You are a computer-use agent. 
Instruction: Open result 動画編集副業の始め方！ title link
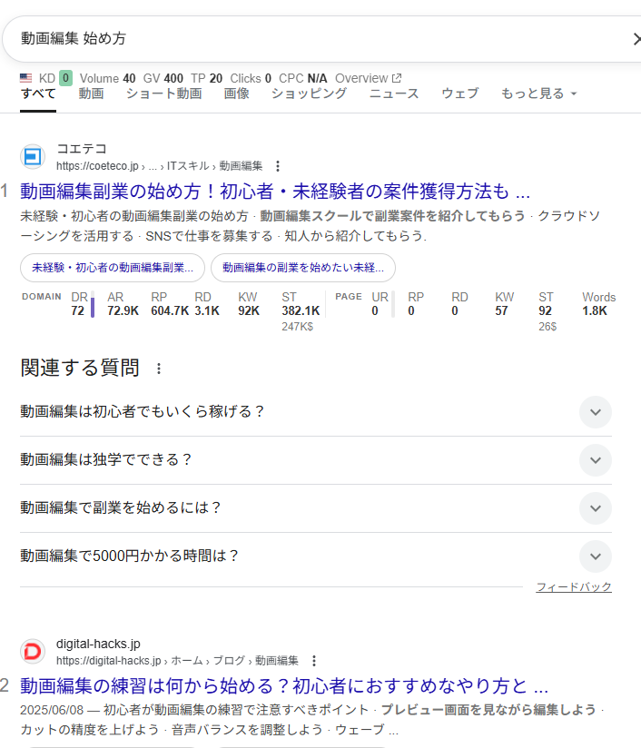click(274, 192)
